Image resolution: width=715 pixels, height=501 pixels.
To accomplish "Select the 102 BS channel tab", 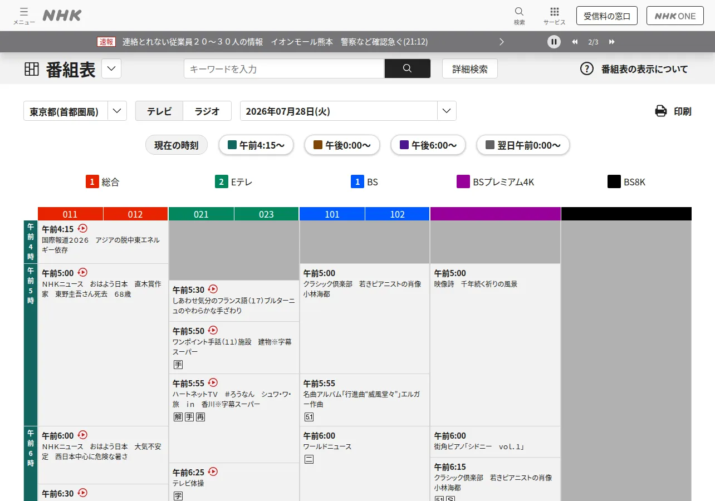I will tap(398, 214).
